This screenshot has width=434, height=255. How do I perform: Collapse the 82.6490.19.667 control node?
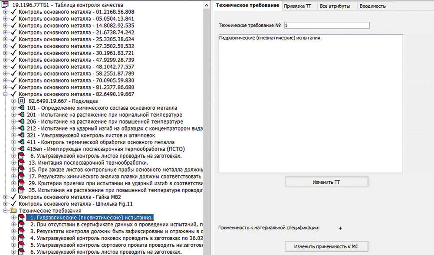click(x=6, y=94)
